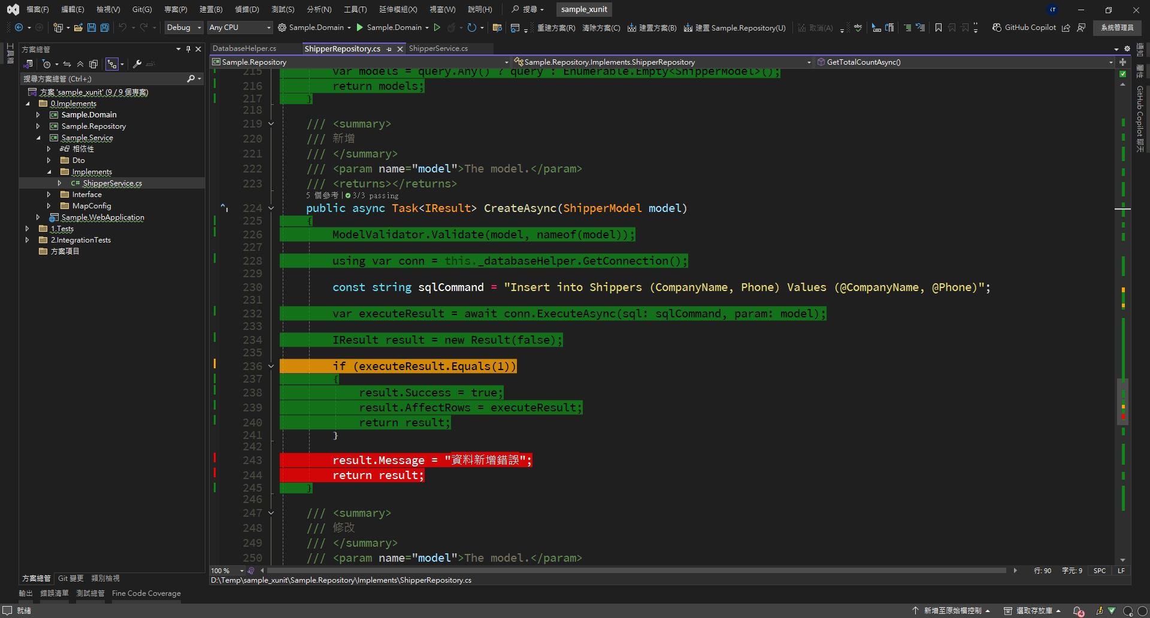Click the wrench properties icon in Solution Explorer
The height and width of the screenshot is (618, 1150).
[x=137, y=64]
